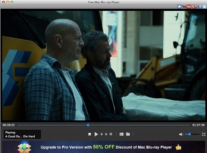Stop playback with the stop button

click(x=90, y=134)
